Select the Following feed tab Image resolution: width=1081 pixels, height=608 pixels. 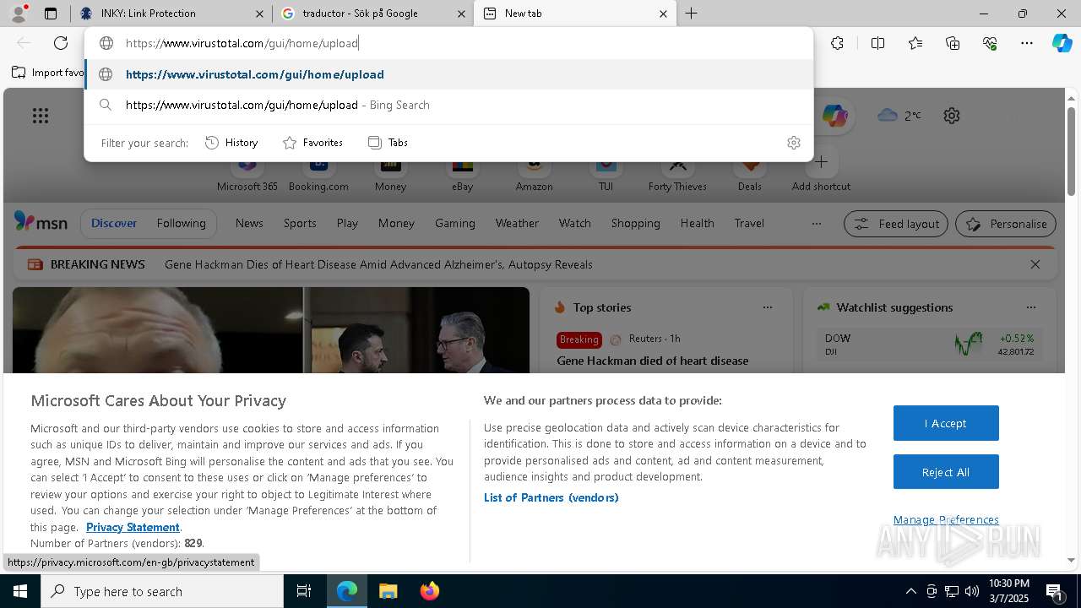182,224
